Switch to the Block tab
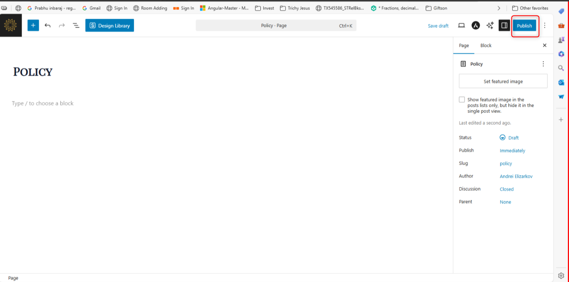The width and height of the screenshot is (569, 282). 486,45
